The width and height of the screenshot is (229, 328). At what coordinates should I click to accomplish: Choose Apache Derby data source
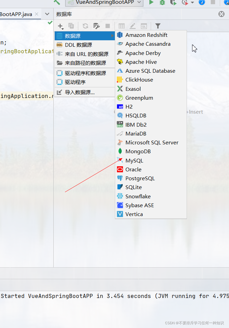click(x=151, y=53)
